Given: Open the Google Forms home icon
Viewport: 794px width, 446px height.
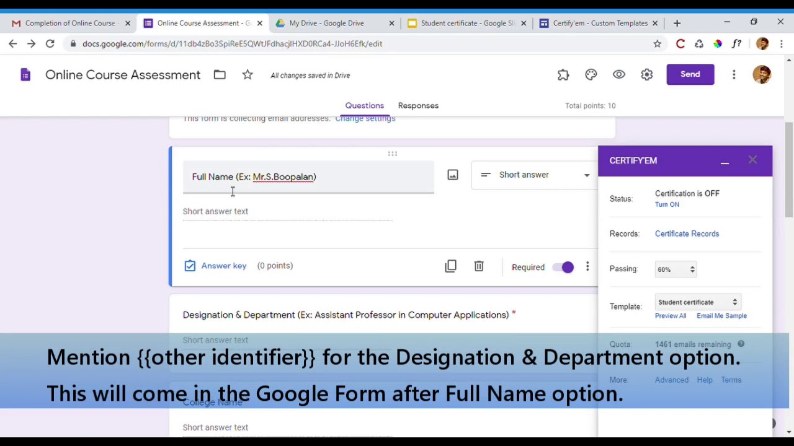Looking at the screenshot, I should pyautogui.click(x=25, y=75).
